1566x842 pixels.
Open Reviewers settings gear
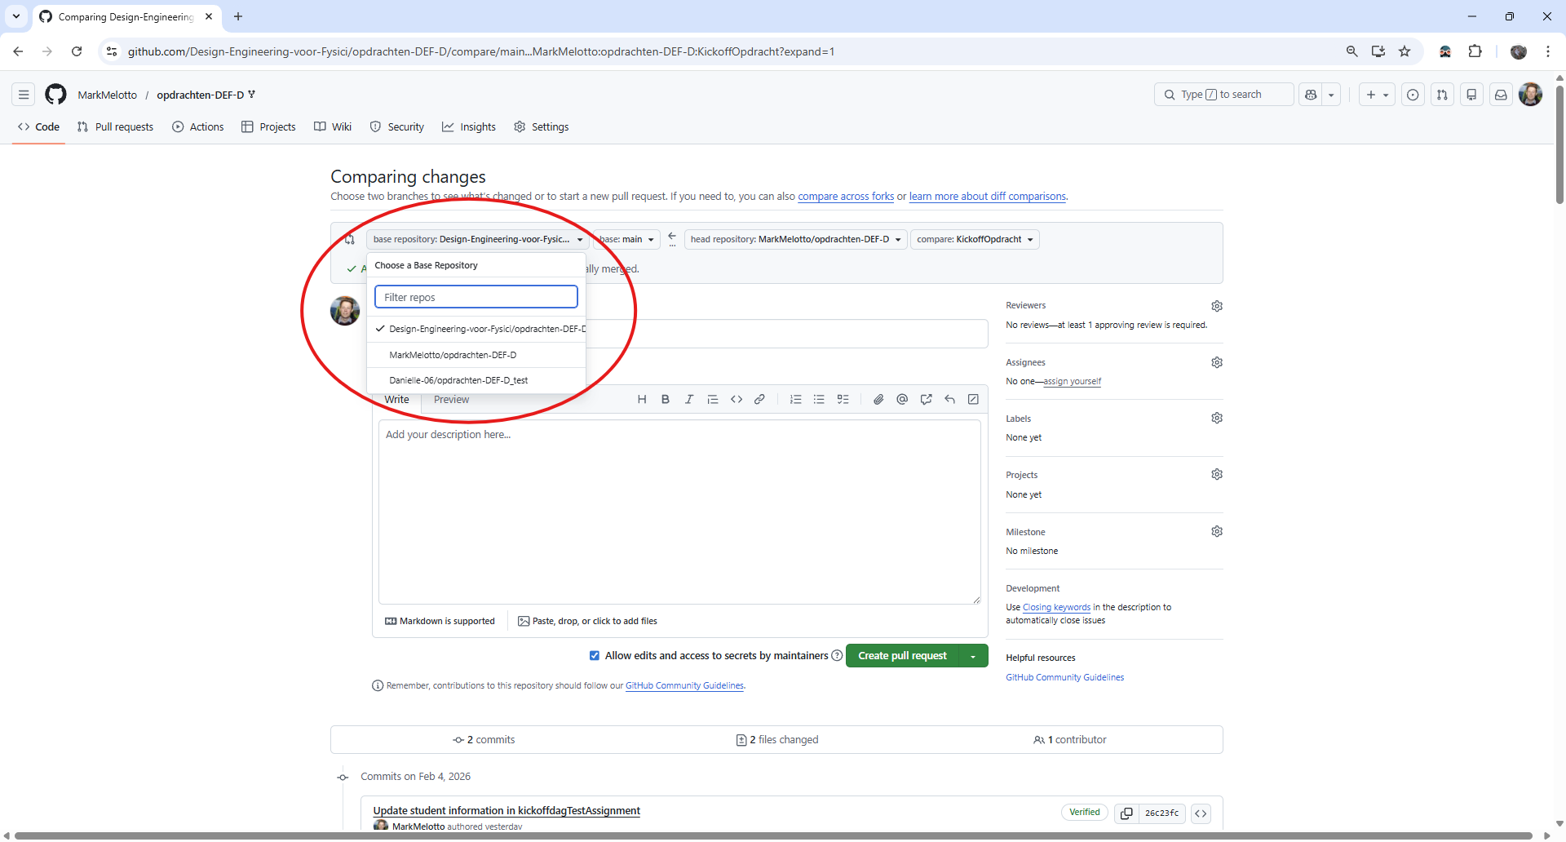click(1217, 306)
